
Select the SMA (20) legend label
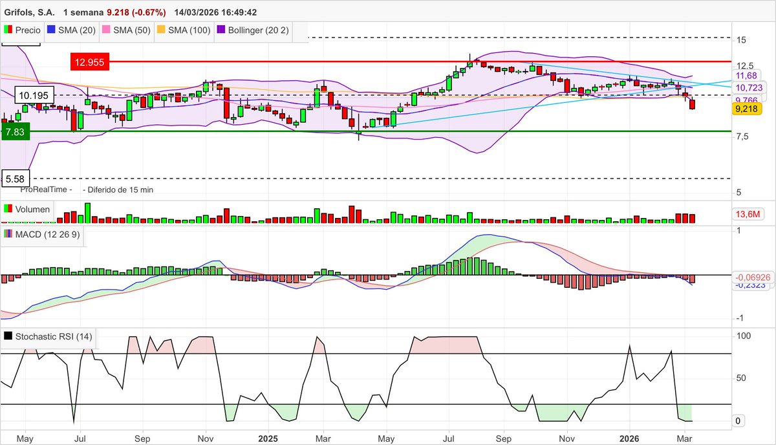click(77, 30)
